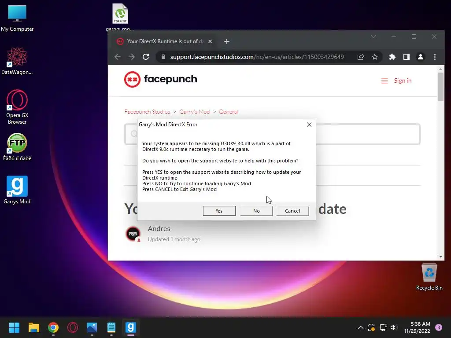
Task: Open the Chrome profile icon
Action: (421, 57)
